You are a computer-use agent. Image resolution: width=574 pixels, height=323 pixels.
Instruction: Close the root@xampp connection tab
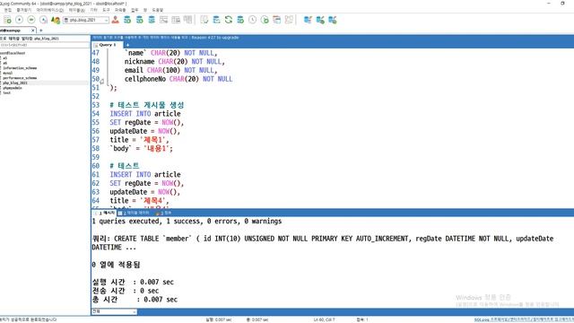33,31
